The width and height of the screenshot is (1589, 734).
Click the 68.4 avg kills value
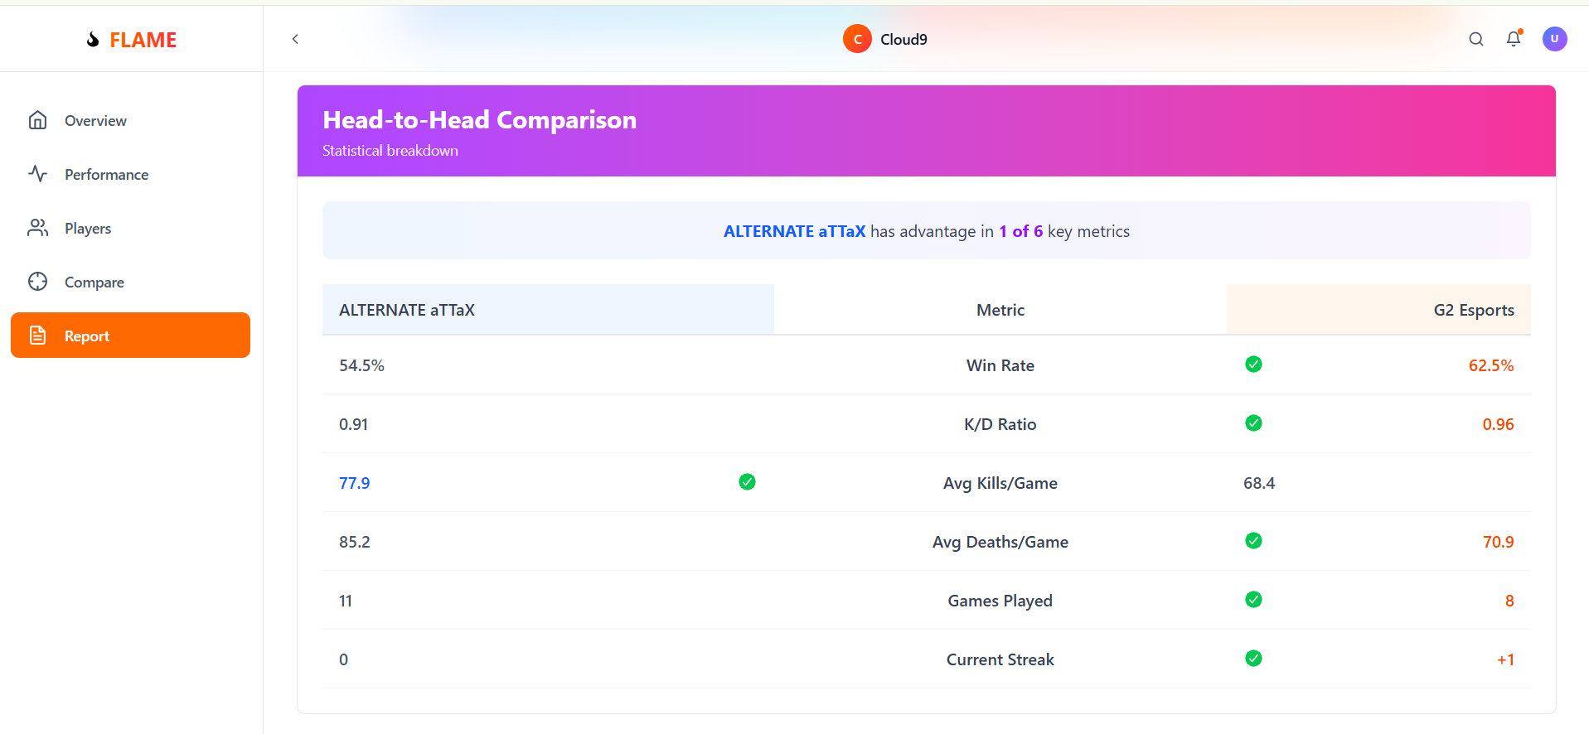(1259, 483)
